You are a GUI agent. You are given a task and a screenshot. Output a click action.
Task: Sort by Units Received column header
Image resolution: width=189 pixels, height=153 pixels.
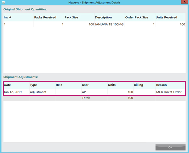point(166,17)
